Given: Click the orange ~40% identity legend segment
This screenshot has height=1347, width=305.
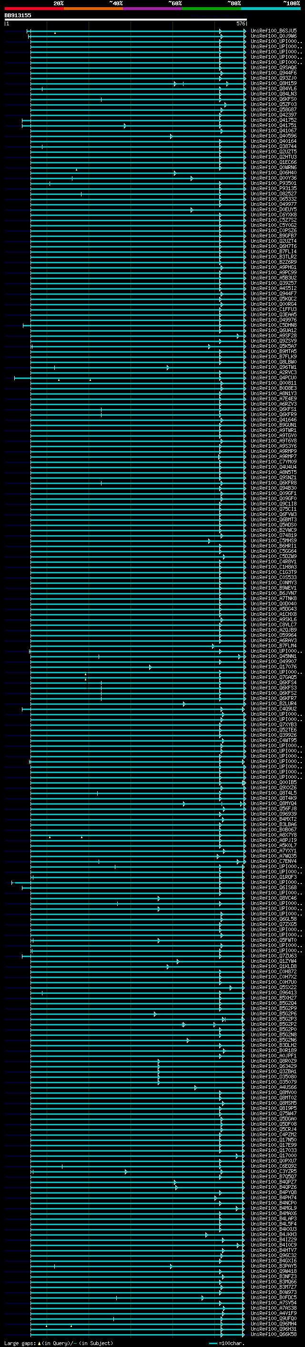Looking at the screenshot, I should tap(93, 9).
